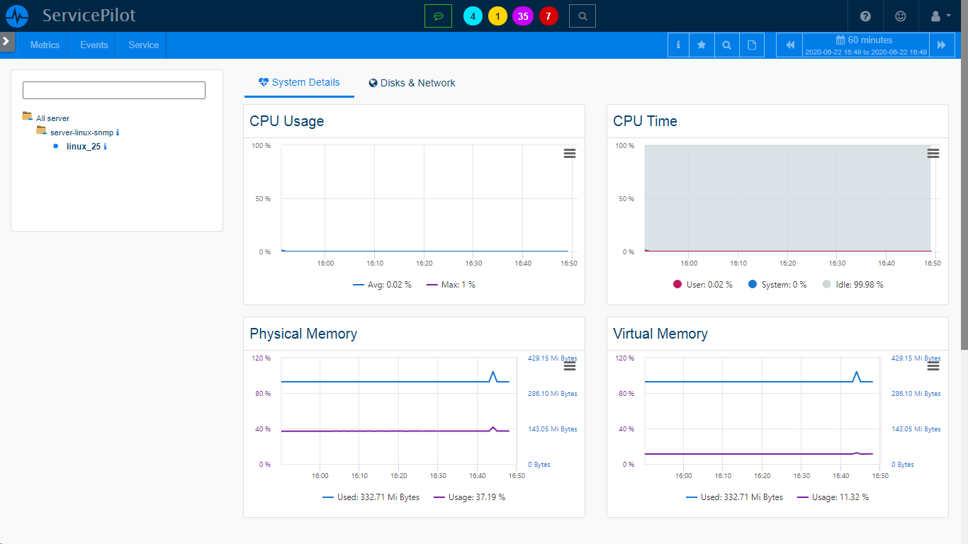Expand the left sidebar arrow handle
Screen dimensions: 968x544
tap(6, 41)
